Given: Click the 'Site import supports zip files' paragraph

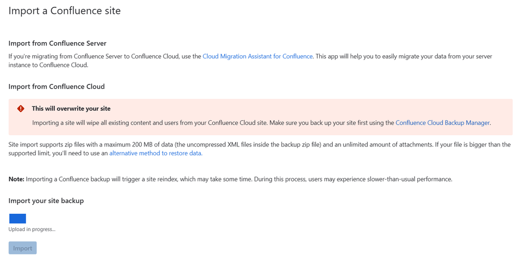Looking at the screenshot, I should [260, 149].
